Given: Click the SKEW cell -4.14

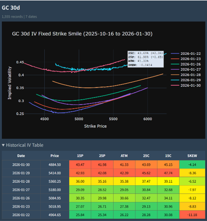Looking at the screenshot, I should click(192, 165).
